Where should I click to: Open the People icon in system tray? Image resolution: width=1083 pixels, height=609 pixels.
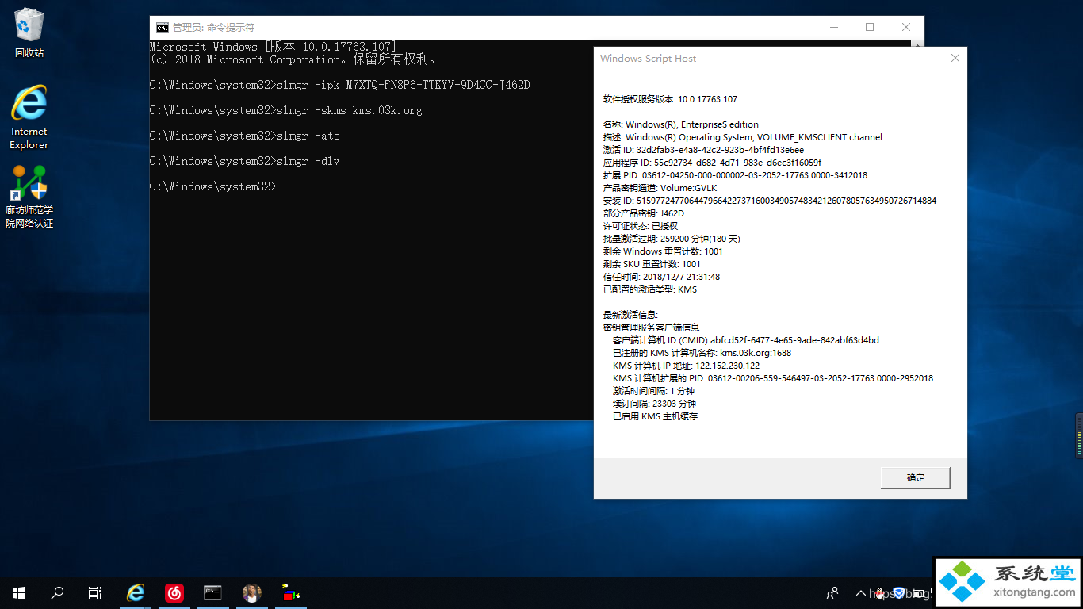832,592
